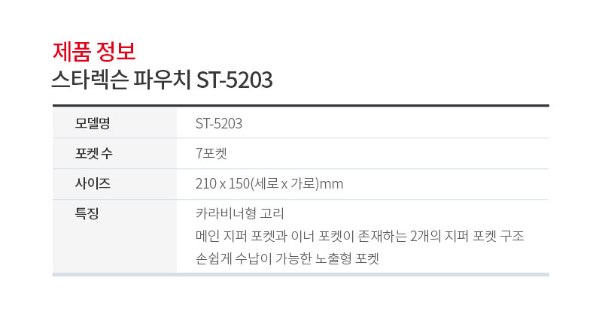Select the ST-5203 model value
This screenshot has width=602, height=326.
coord(219,123)
